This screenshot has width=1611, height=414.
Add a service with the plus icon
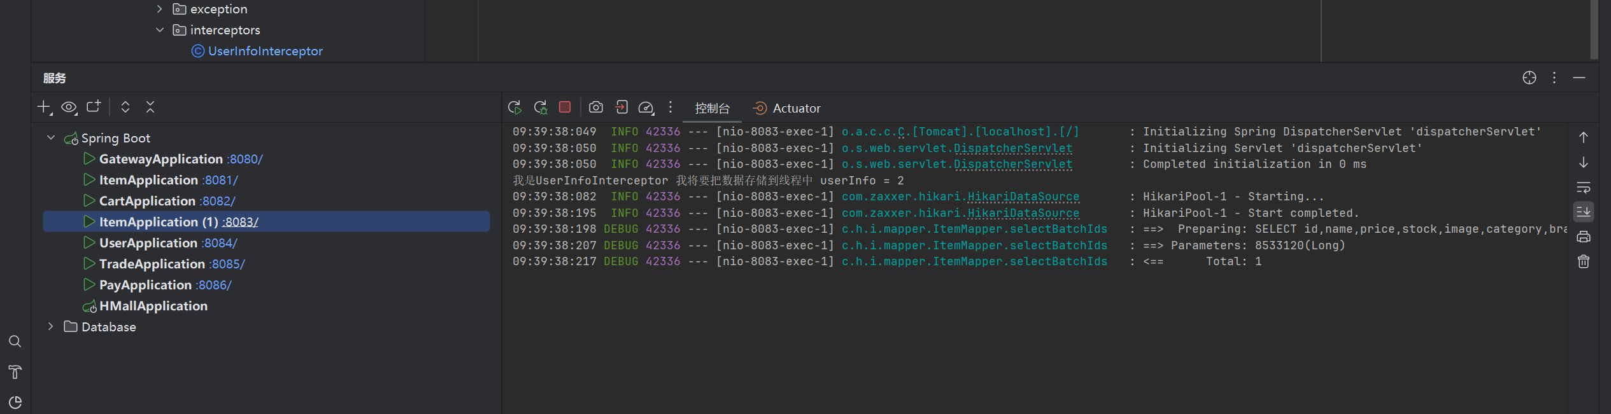pos(44,107)
